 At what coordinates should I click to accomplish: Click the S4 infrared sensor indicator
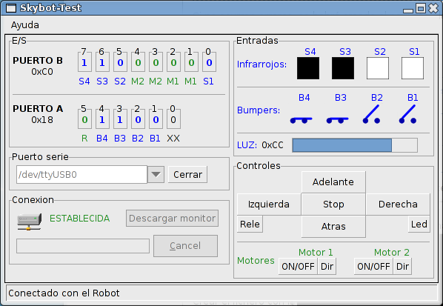click(x=308, y=68)
